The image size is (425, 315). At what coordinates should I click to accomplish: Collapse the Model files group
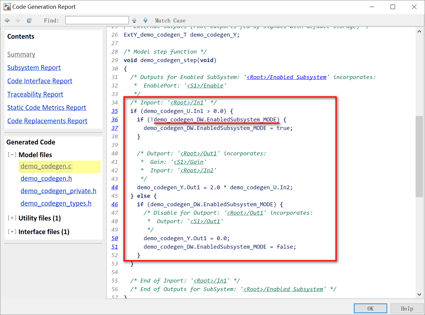pyautogui.click(x=12, y=155)
